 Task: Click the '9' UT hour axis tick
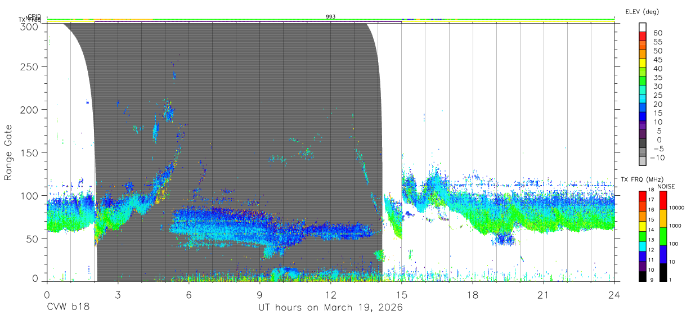[260, 295]
